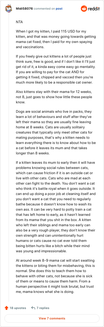Click the reply arrow icon
104x327 pixels.
33,308
